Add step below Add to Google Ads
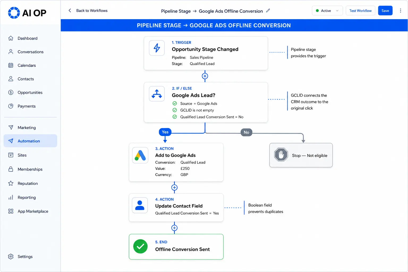 pos(174,188)
